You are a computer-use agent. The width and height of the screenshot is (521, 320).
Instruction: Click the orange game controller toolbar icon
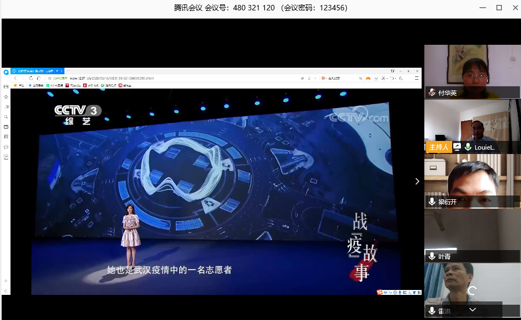(x=368, y=78)
